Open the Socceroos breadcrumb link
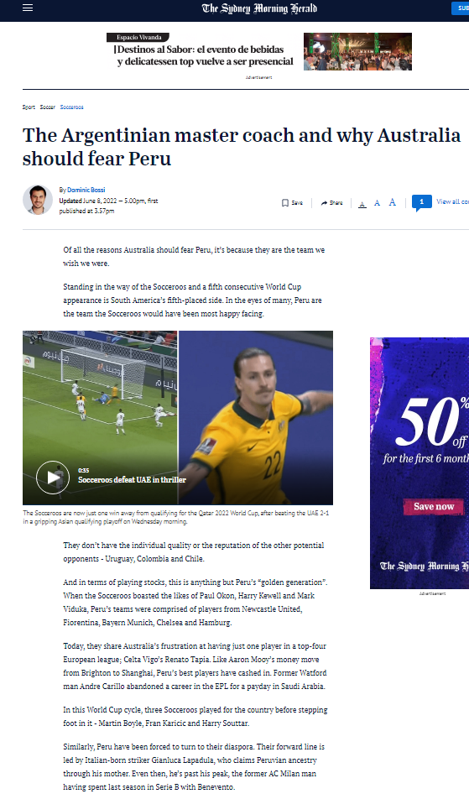Viewport: 469px width, 799px height. coord(72,107)
